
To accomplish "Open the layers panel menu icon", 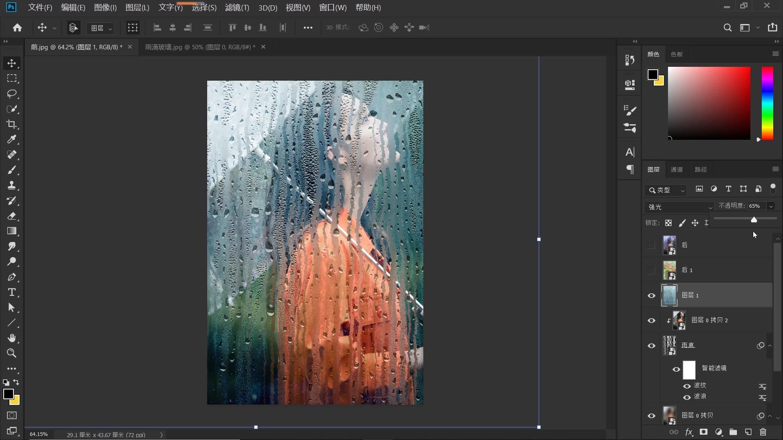I will (x=775, y=169).
